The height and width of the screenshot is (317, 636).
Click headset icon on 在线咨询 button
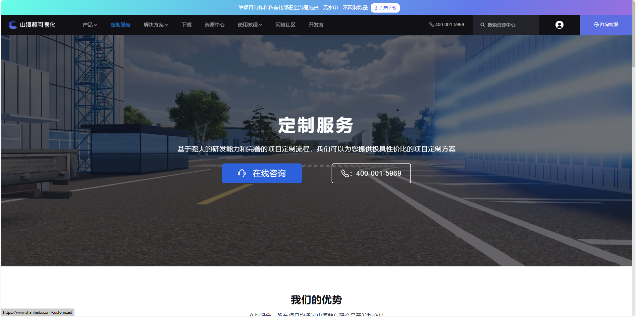pyautogui.click(x=242, y=173)
